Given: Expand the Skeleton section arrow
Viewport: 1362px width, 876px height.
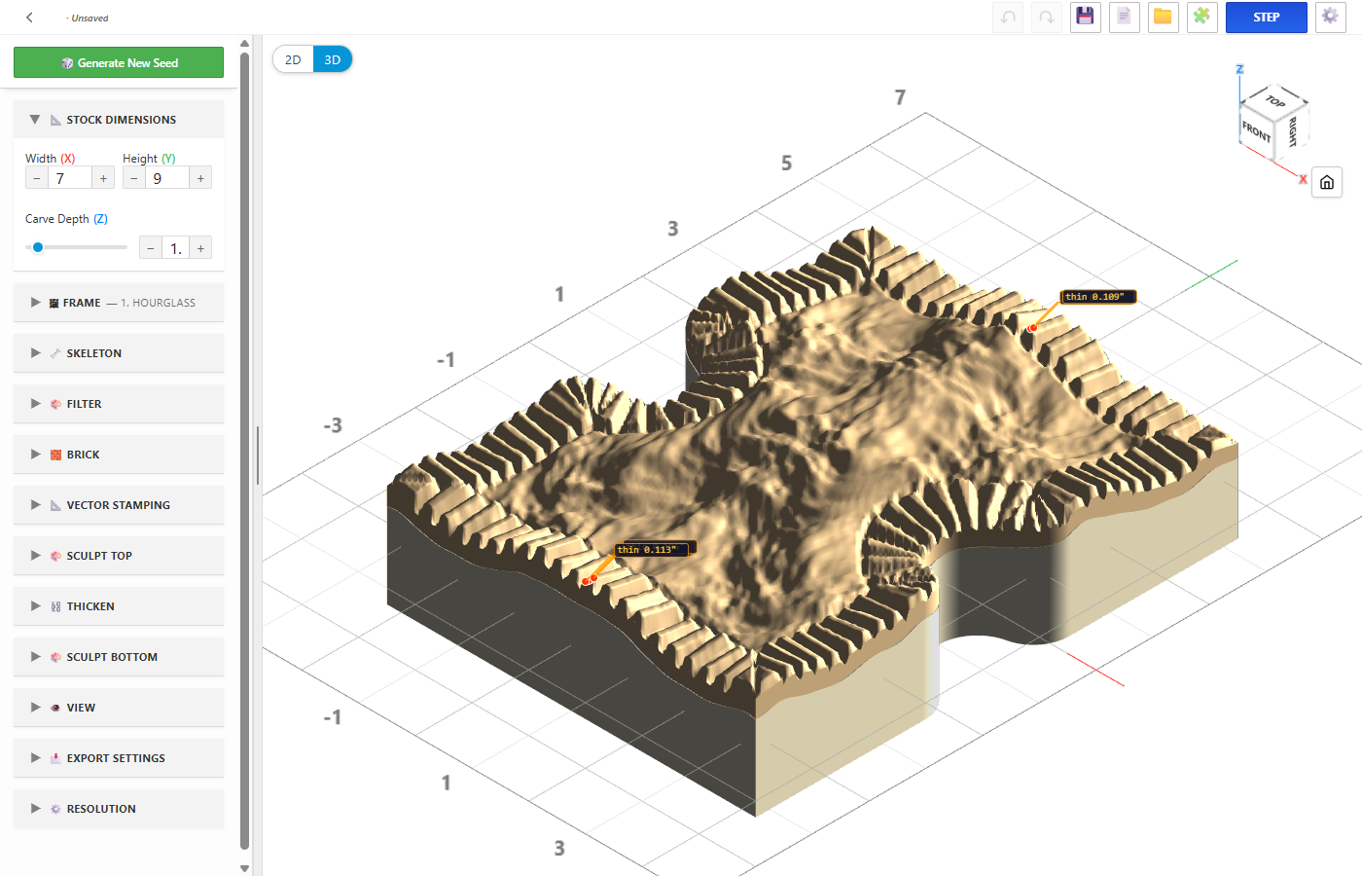Looking at the screenshot, I should pos(35,353).
